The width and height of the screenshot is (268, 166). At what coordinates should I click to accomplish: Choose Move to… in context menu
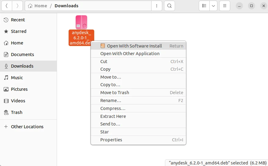click(138, 77)
